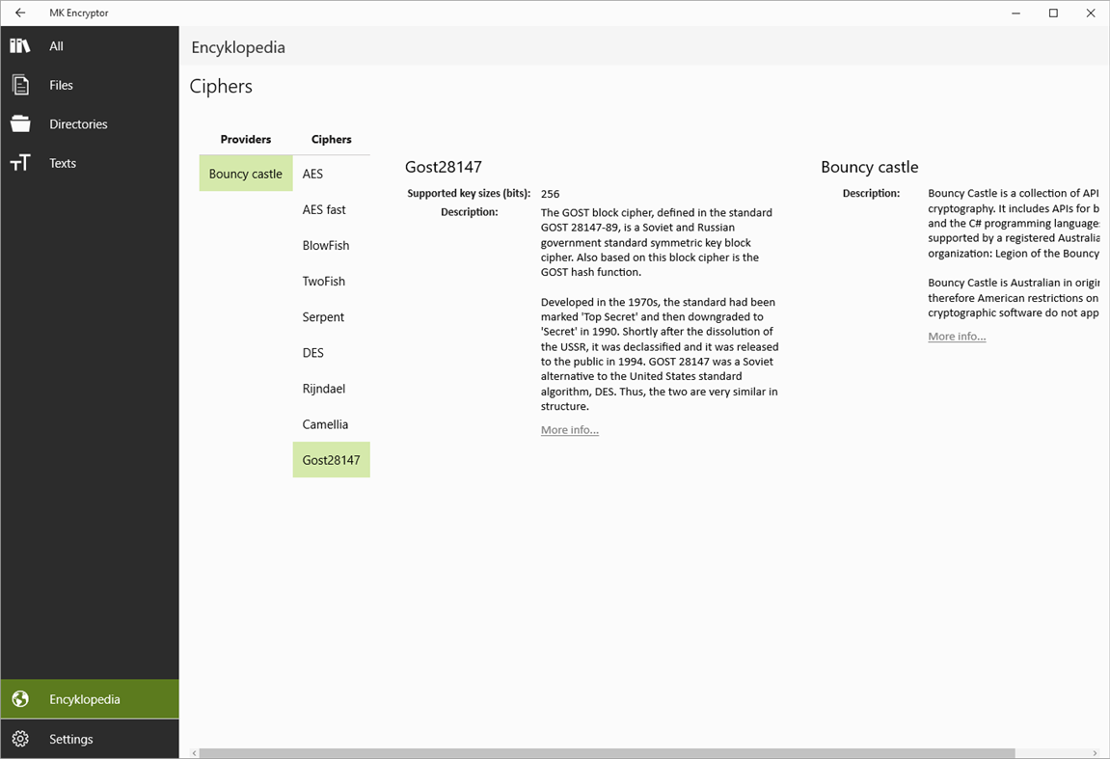
Task: Select the Serpent cipher
Action: (x=322, y=316)
